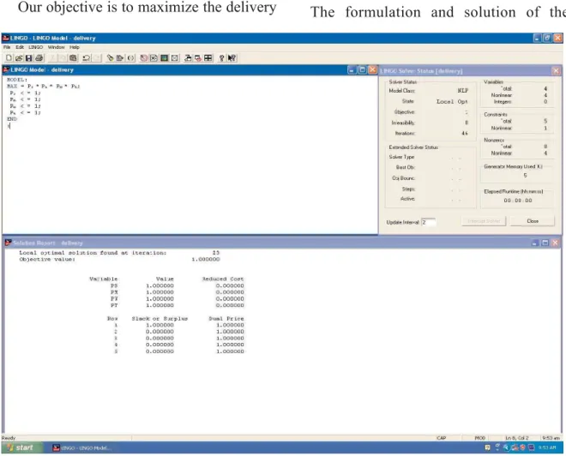566x456 pixels.
Task: Open the Edit menu
Action: [x=20, y=47]
